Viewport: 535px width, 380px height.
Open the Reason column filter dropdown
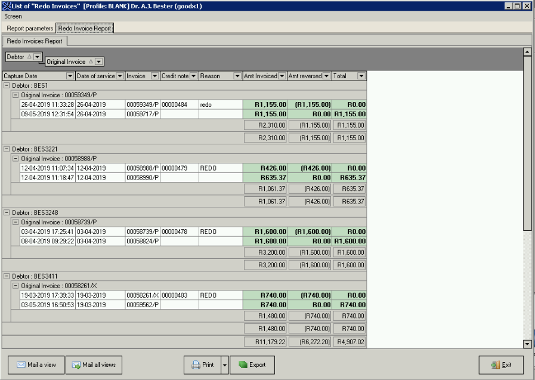pyautogui.click(x=237, y=76)
